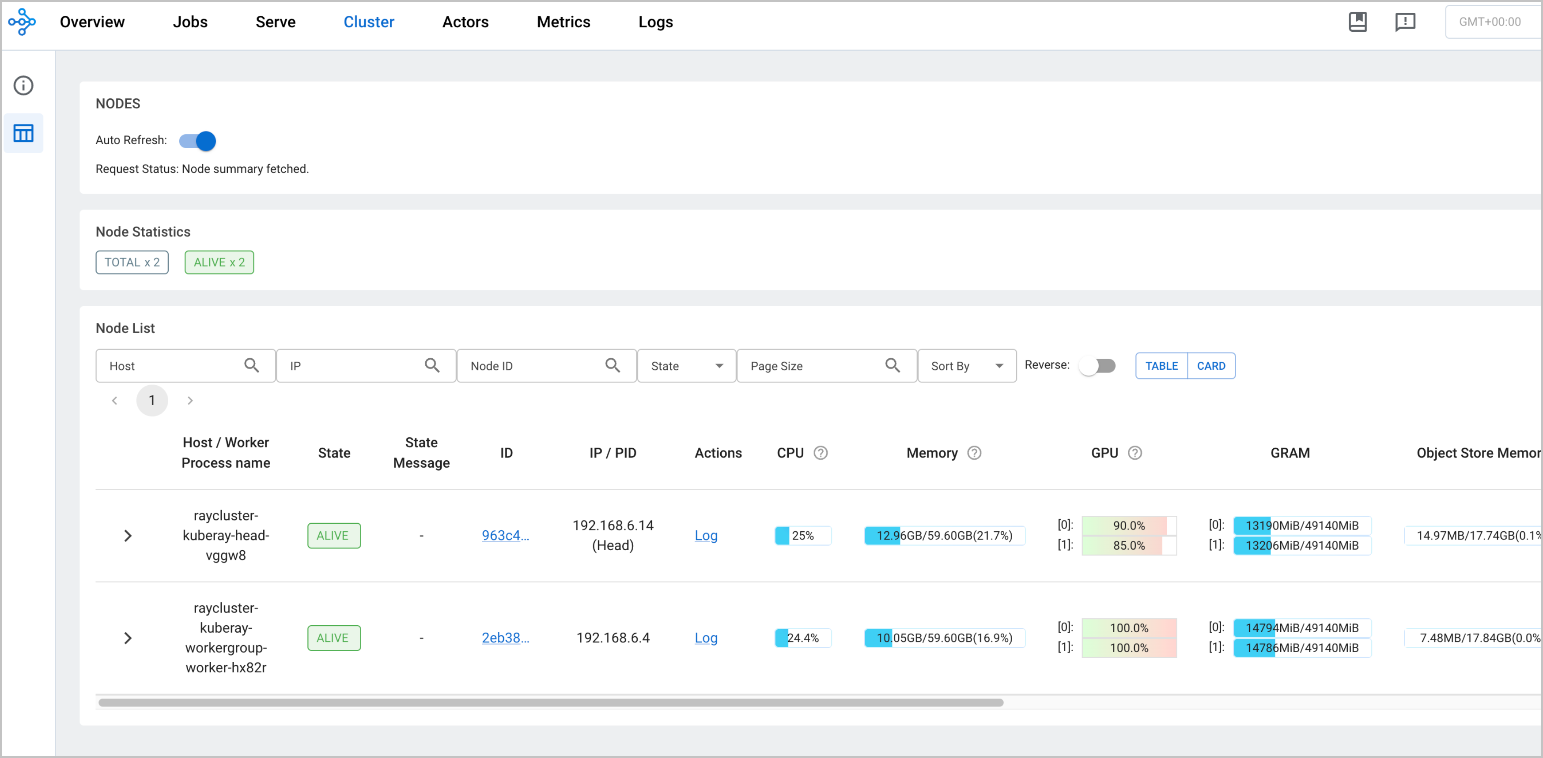Click Request Status: Node summary fetched text
1543x758 pixels.
[x=202, y=169]
